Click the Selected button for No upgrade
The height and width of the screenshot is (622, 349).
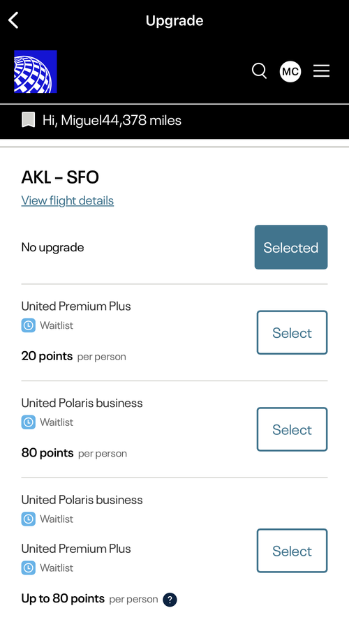click(291, 247)
